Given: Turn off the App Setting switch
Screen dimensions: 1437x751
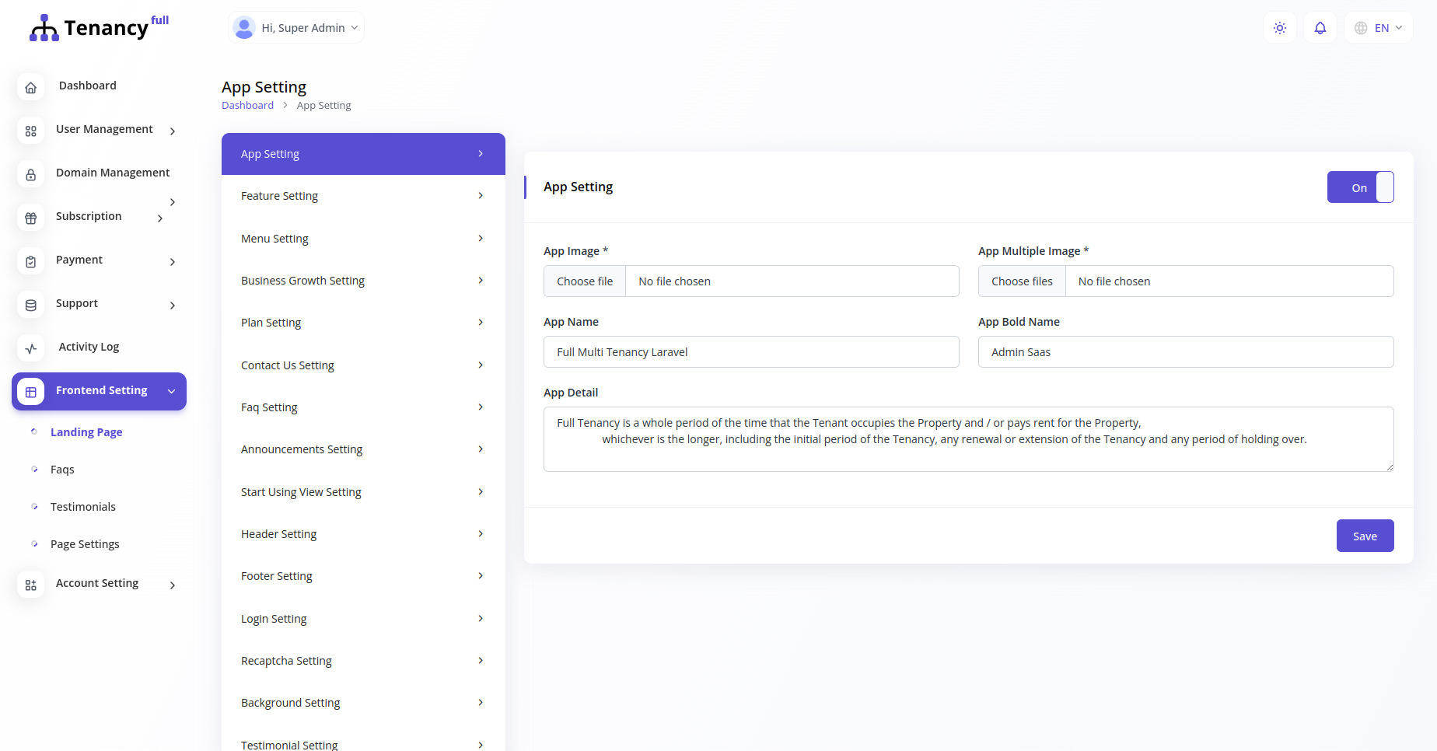Looking at the screenshot, I should 1360,187.
